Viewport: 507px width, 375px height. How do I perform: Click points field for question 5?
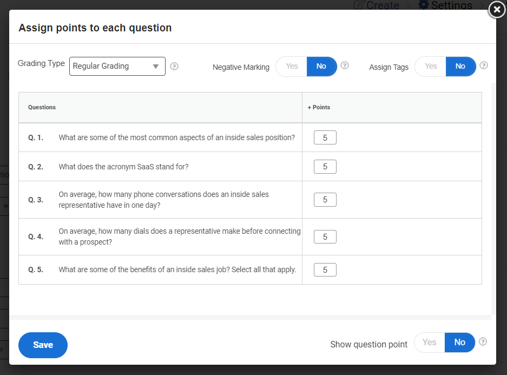click(x=325, y=269)
